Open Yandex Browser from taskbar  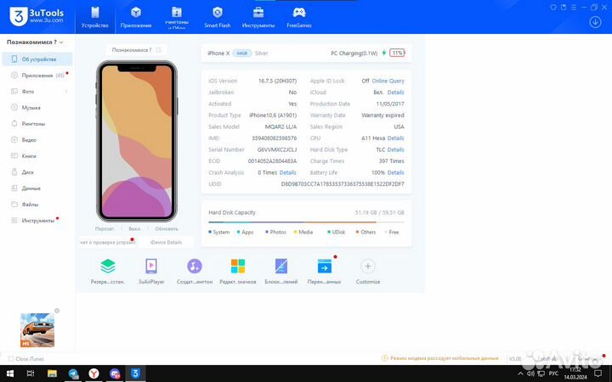(93, 374)
